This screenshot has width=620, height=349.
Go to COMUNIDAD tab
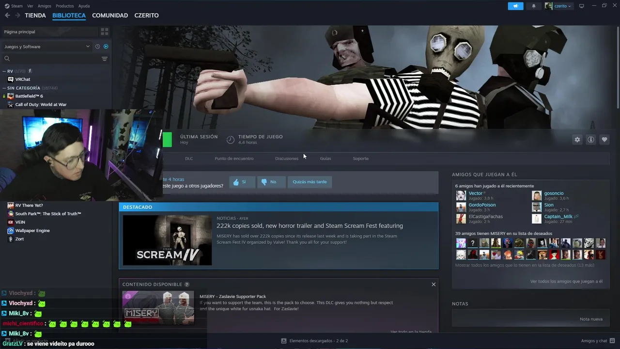(110, 16)
